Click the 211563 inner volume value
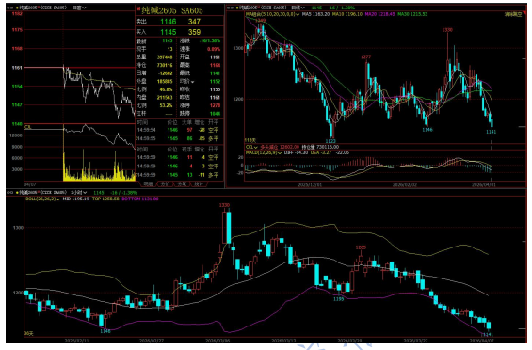Viewport: 532px width, 350px height. [x=165, y=97]
